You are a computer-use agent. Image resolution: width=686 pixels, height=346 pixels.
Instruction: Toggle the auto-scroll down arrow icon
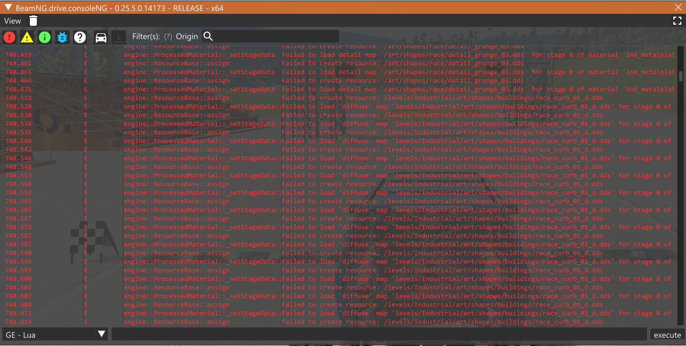point(118,37)
